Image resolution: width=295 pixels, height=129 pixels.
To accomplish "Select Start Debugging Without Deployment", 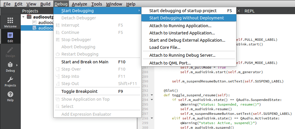I will 186,18.
